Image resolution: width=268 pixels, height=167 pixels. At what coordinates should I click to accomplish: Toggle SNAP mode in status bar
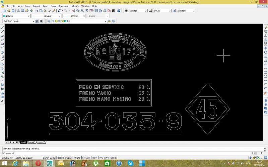(46, 158)
